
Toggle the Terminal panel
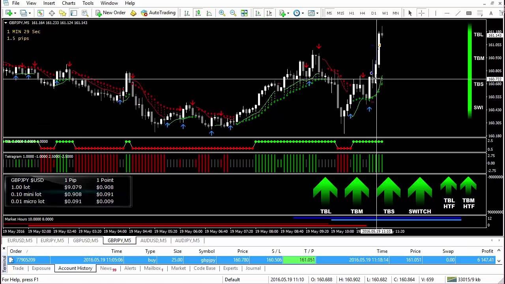(74, 13)
